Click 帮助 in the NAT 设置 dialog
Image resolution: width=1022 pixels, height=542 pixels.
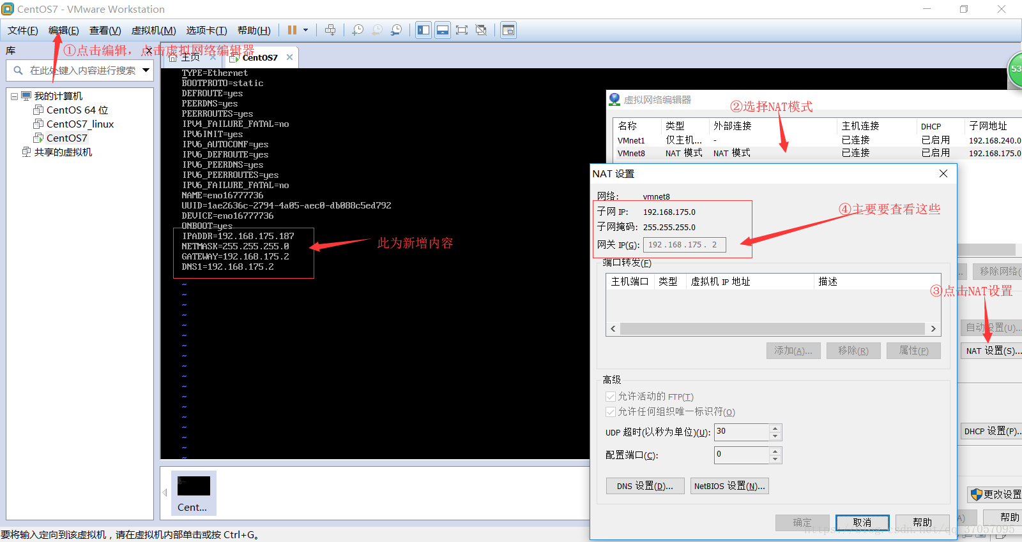point(922,523)
